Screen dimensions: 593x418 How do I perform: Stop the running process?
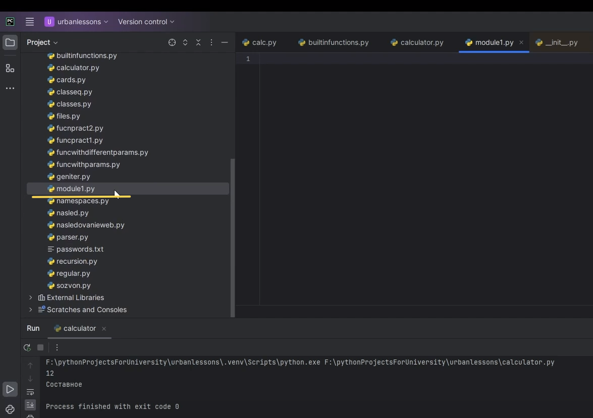pos(40,347)
